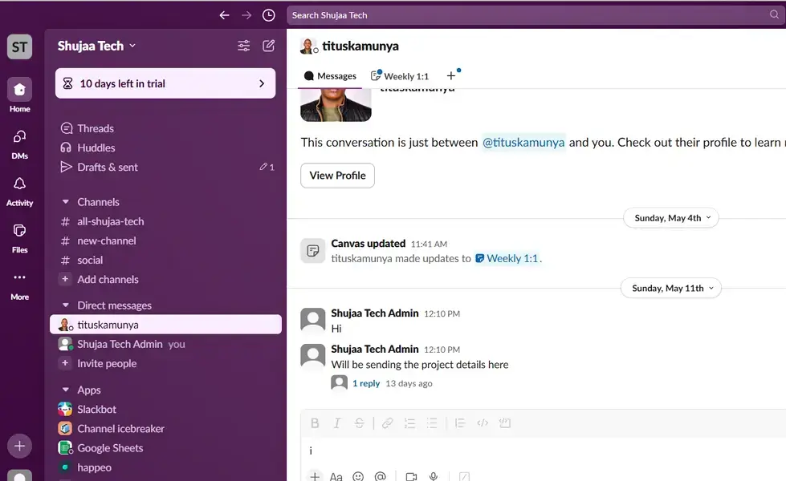This screenshot has width=786, height=481.
Task: Open the Weekly 1:1 canvas link
Action: click(x=507, y=259)
